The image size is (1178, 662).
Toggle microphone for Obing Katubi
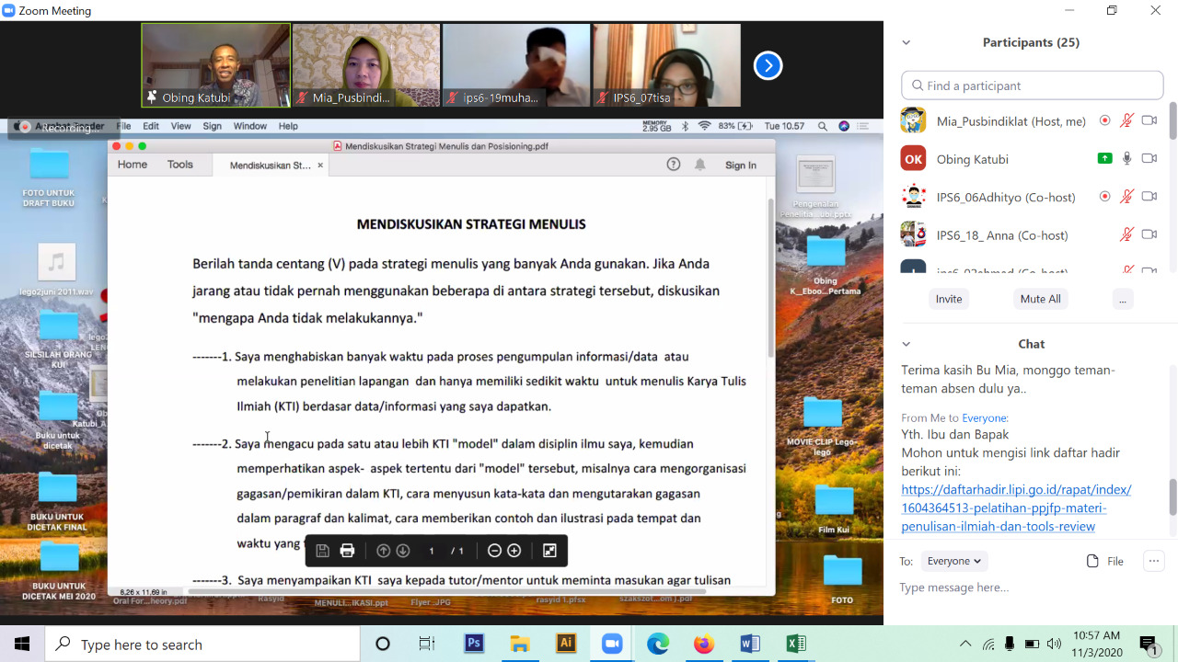point(1126,159)
